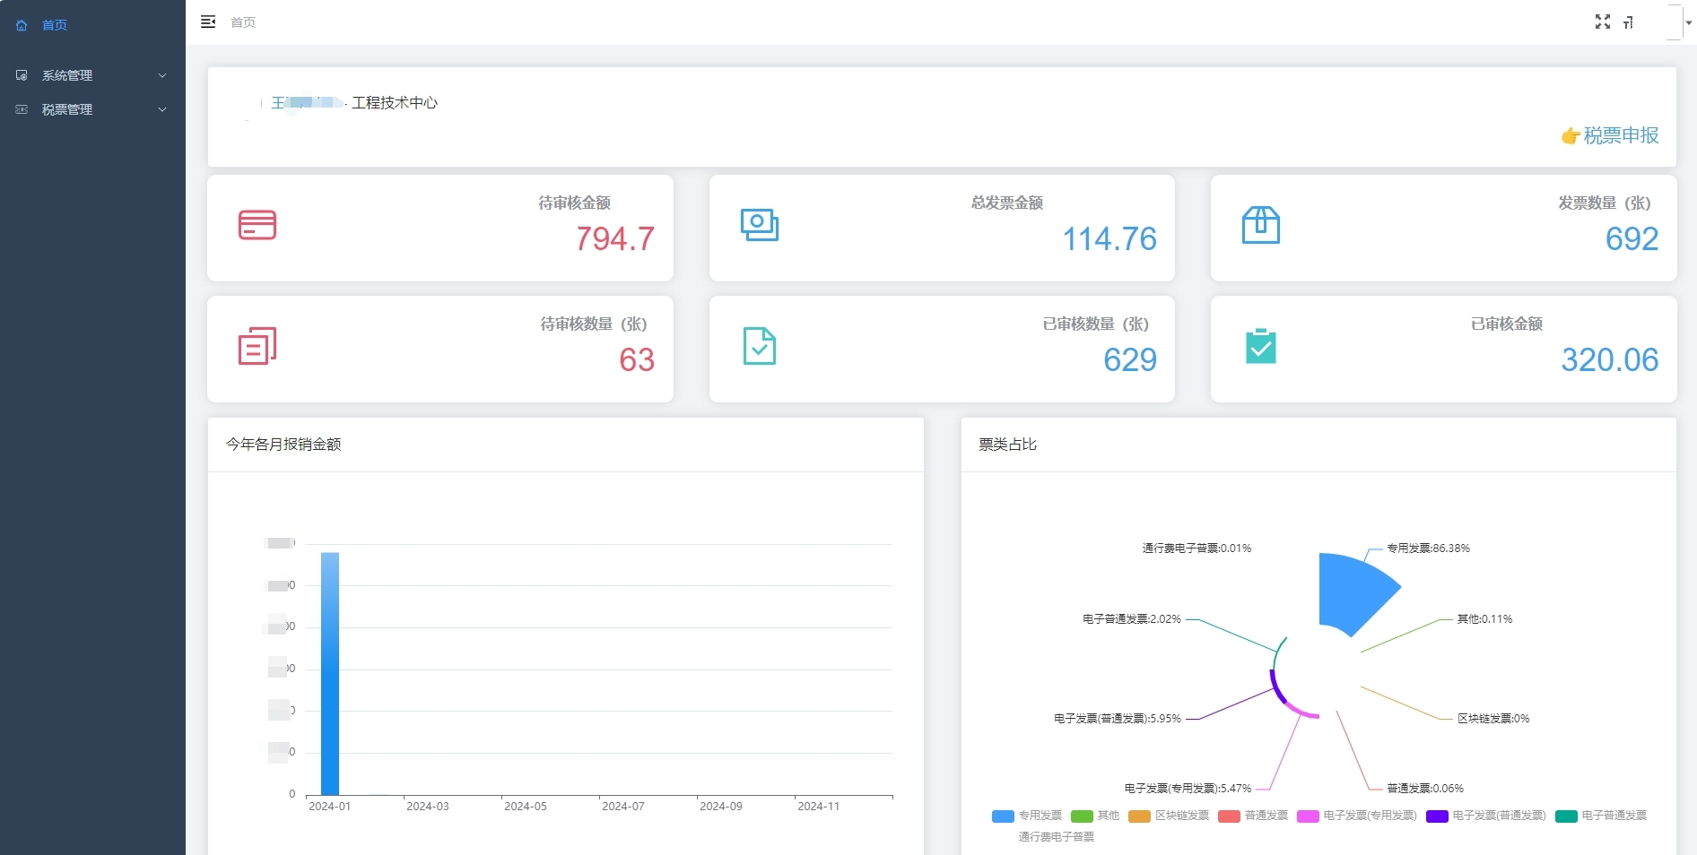The width and height of the screenshot is (1697, 855).
Task: Expand 系统管理 chevron arrow
Action: pos(162,75)
